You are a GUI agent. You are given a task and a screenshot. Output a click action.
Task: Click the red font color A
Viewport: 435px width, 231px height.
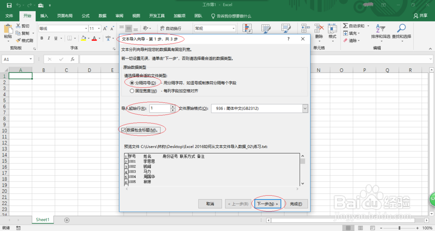pyautogui.click(x=94, y=38)
